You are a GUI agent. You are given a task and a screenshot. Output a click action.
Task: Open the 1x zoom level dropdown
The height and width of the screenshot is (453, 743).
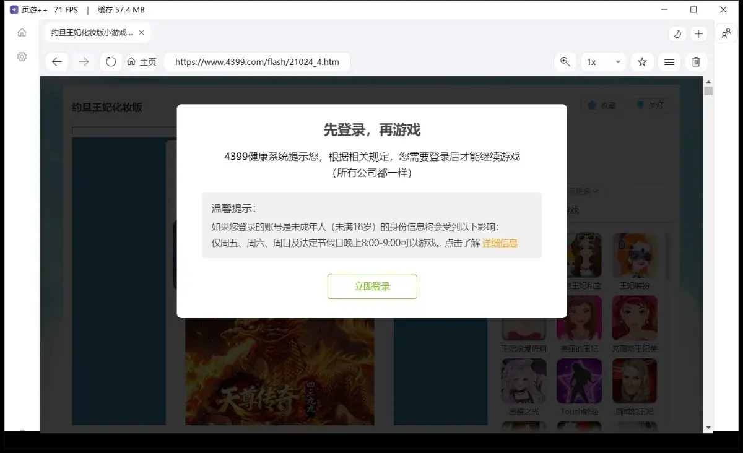(x=604, y=62)
